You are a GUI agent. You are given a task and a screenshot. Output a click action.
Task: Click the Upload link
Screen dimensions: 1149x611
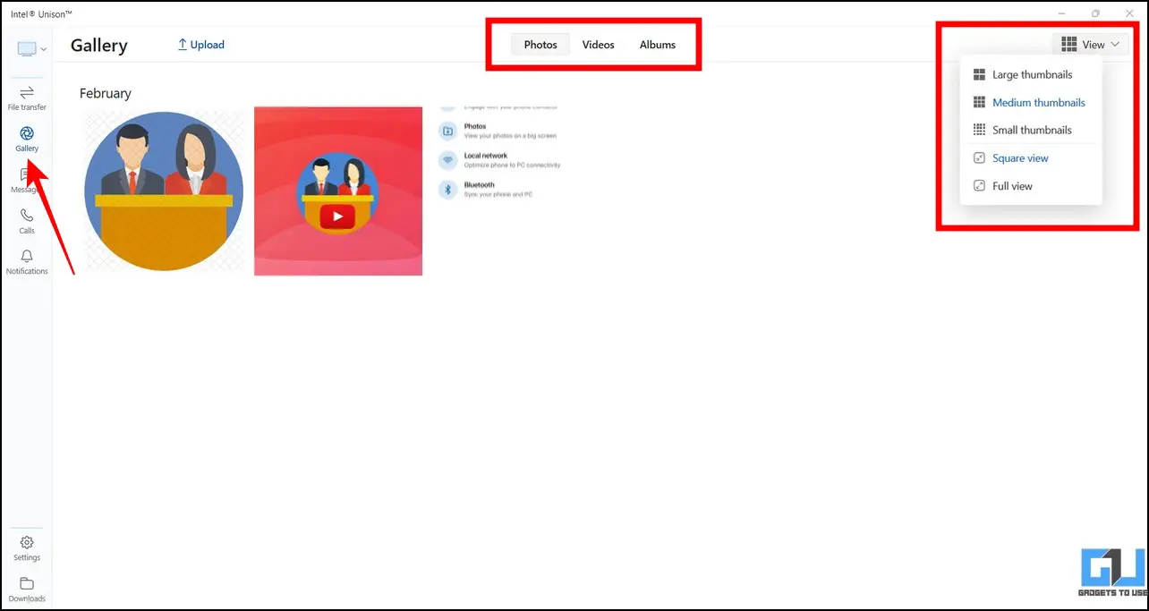click(x=201, y=45)
